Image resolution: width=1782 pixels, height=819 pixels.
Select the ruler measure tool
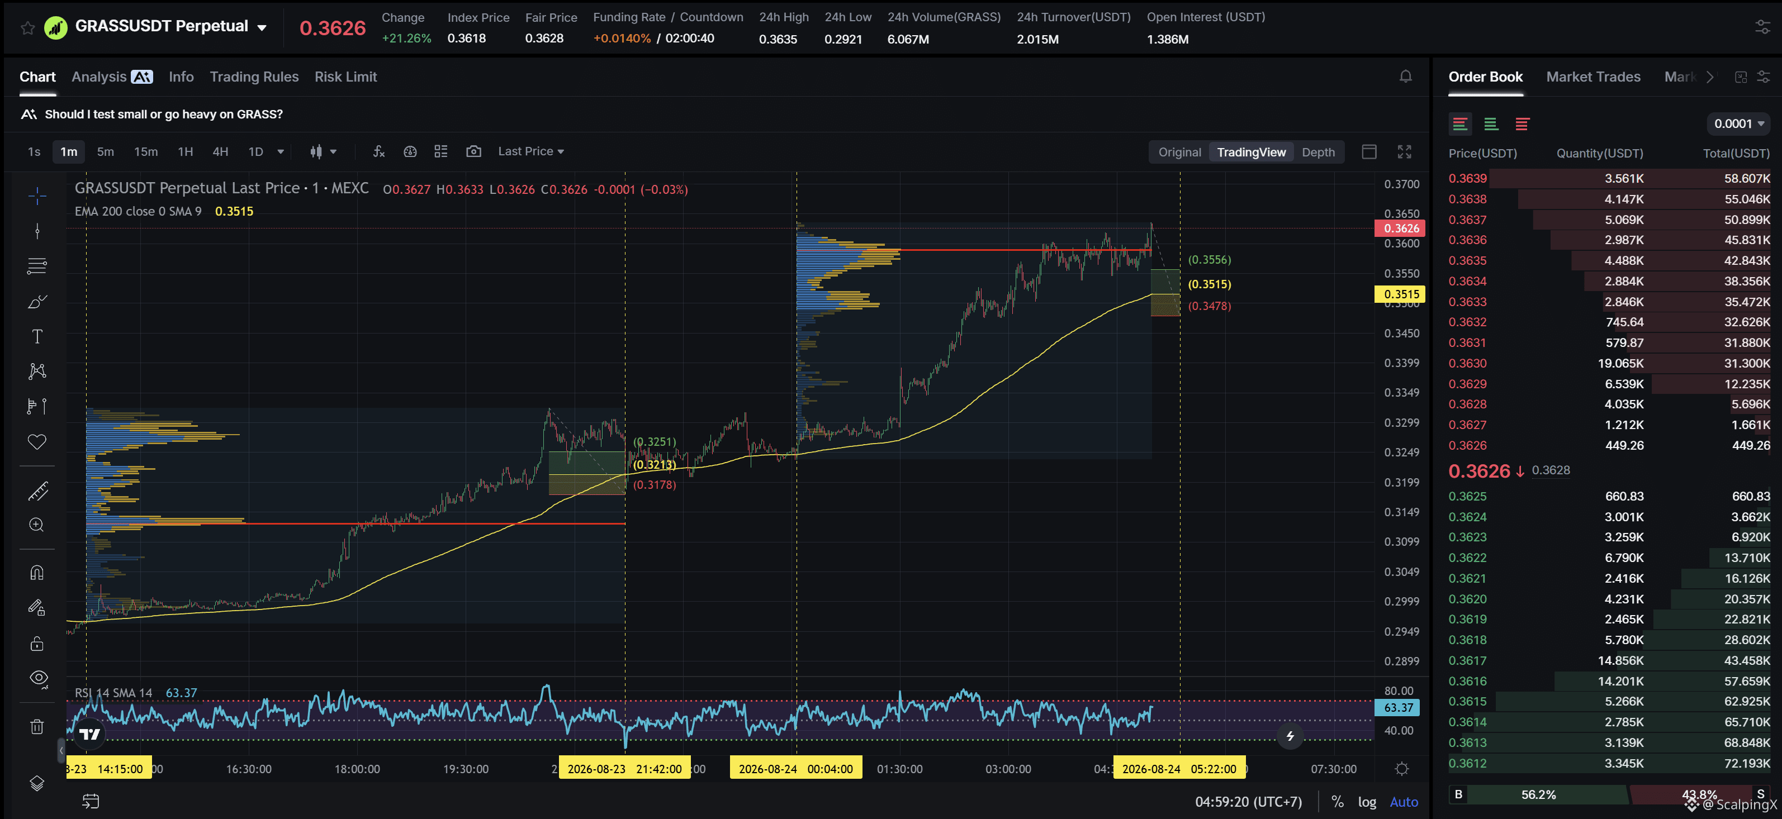coord(37,492)
